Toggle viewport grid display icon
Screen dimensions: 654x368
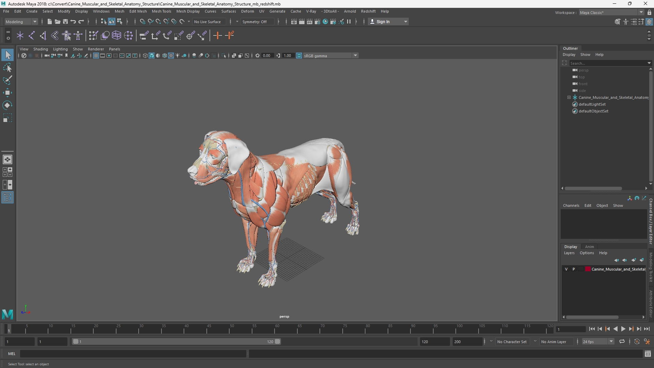tap(96, 56)
